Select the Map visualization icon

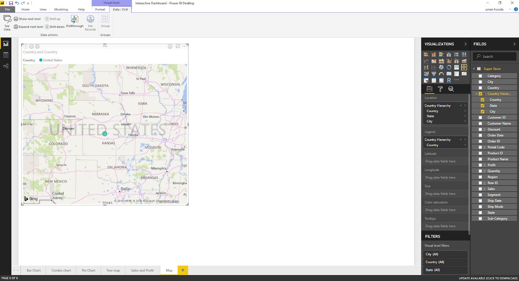click(464, 67)
